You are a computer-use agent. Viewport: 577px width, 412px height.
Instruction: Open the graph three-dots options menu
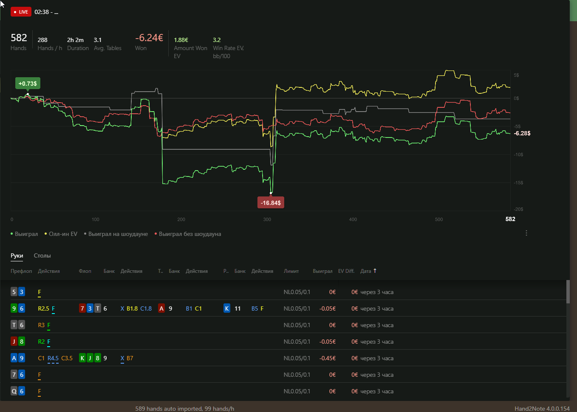click(526, 233)
